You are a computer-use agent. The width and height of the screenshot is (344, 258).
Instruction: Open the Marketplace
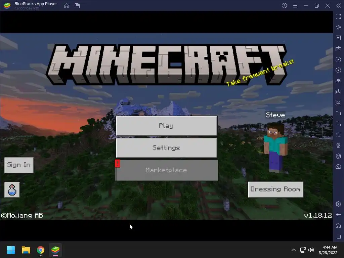[x=167, y=170]
